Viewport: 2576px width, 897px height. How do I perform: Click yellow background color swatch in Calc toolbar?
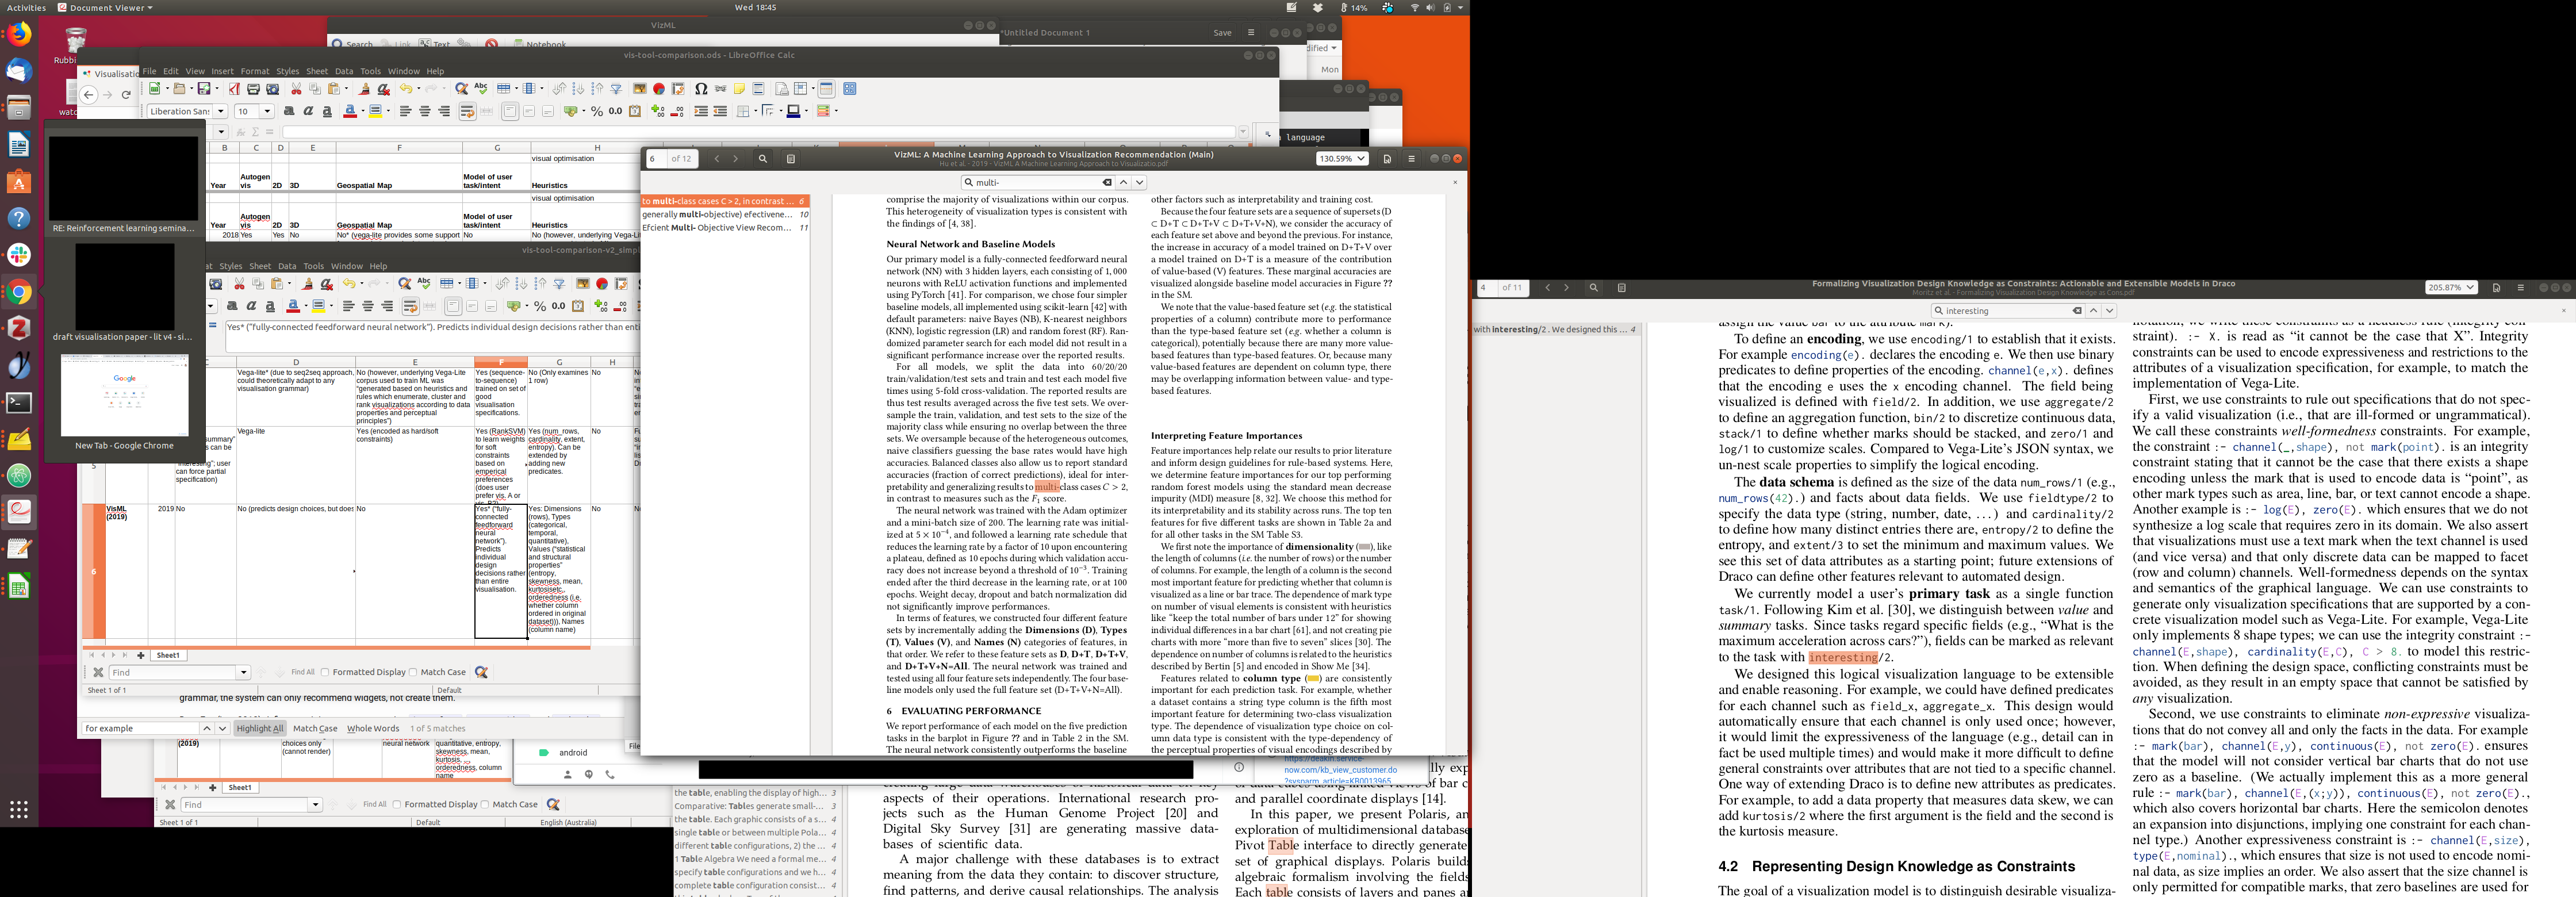pyautogui.click(x=376, y=112)
